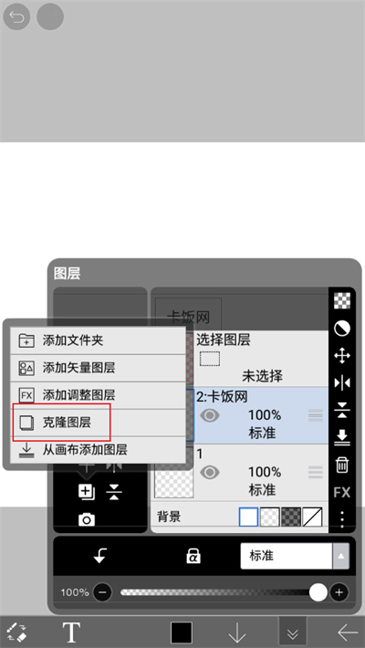365x648 pixels.
Task: Select the move layer cross-arrows icon
Action: (342, 356)
